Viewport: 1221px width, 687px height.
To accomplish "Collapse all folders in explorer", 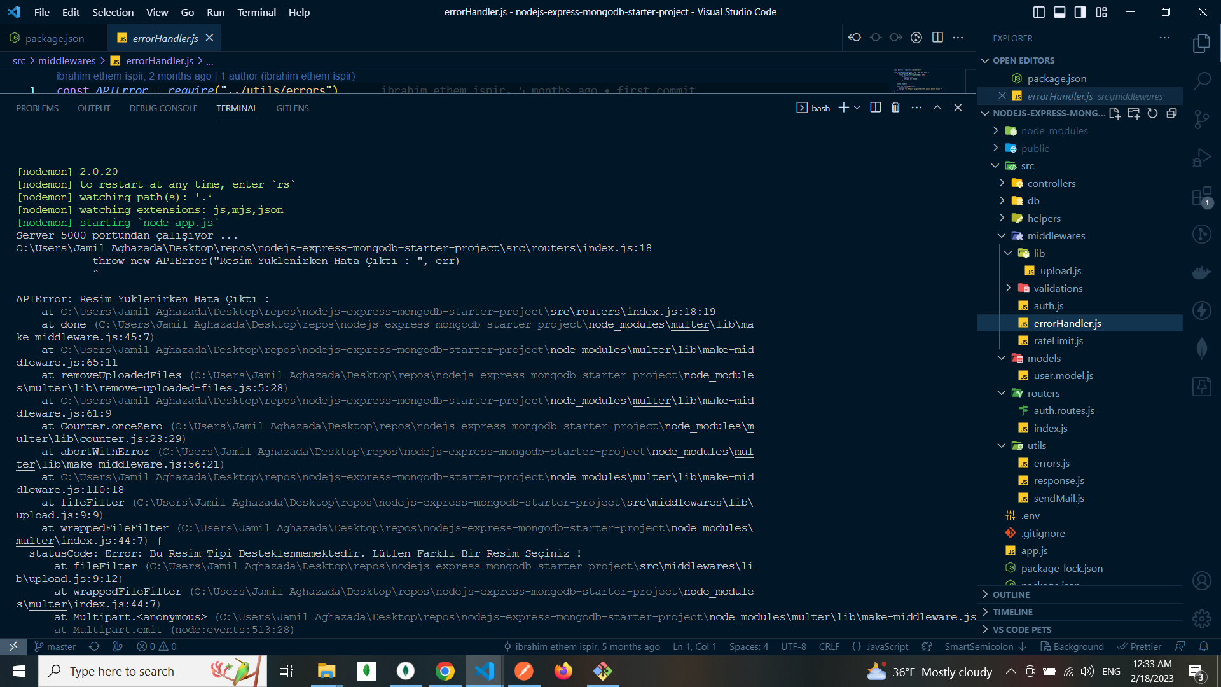I will 1171,113.
